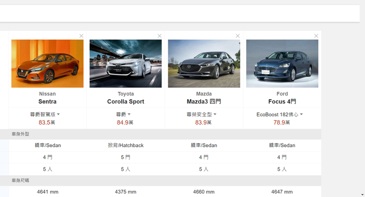This screenshot has height=197, width=365.
Task: Remove Toyota Corolla Sport from the comparison
Action: tap(160, 36)
